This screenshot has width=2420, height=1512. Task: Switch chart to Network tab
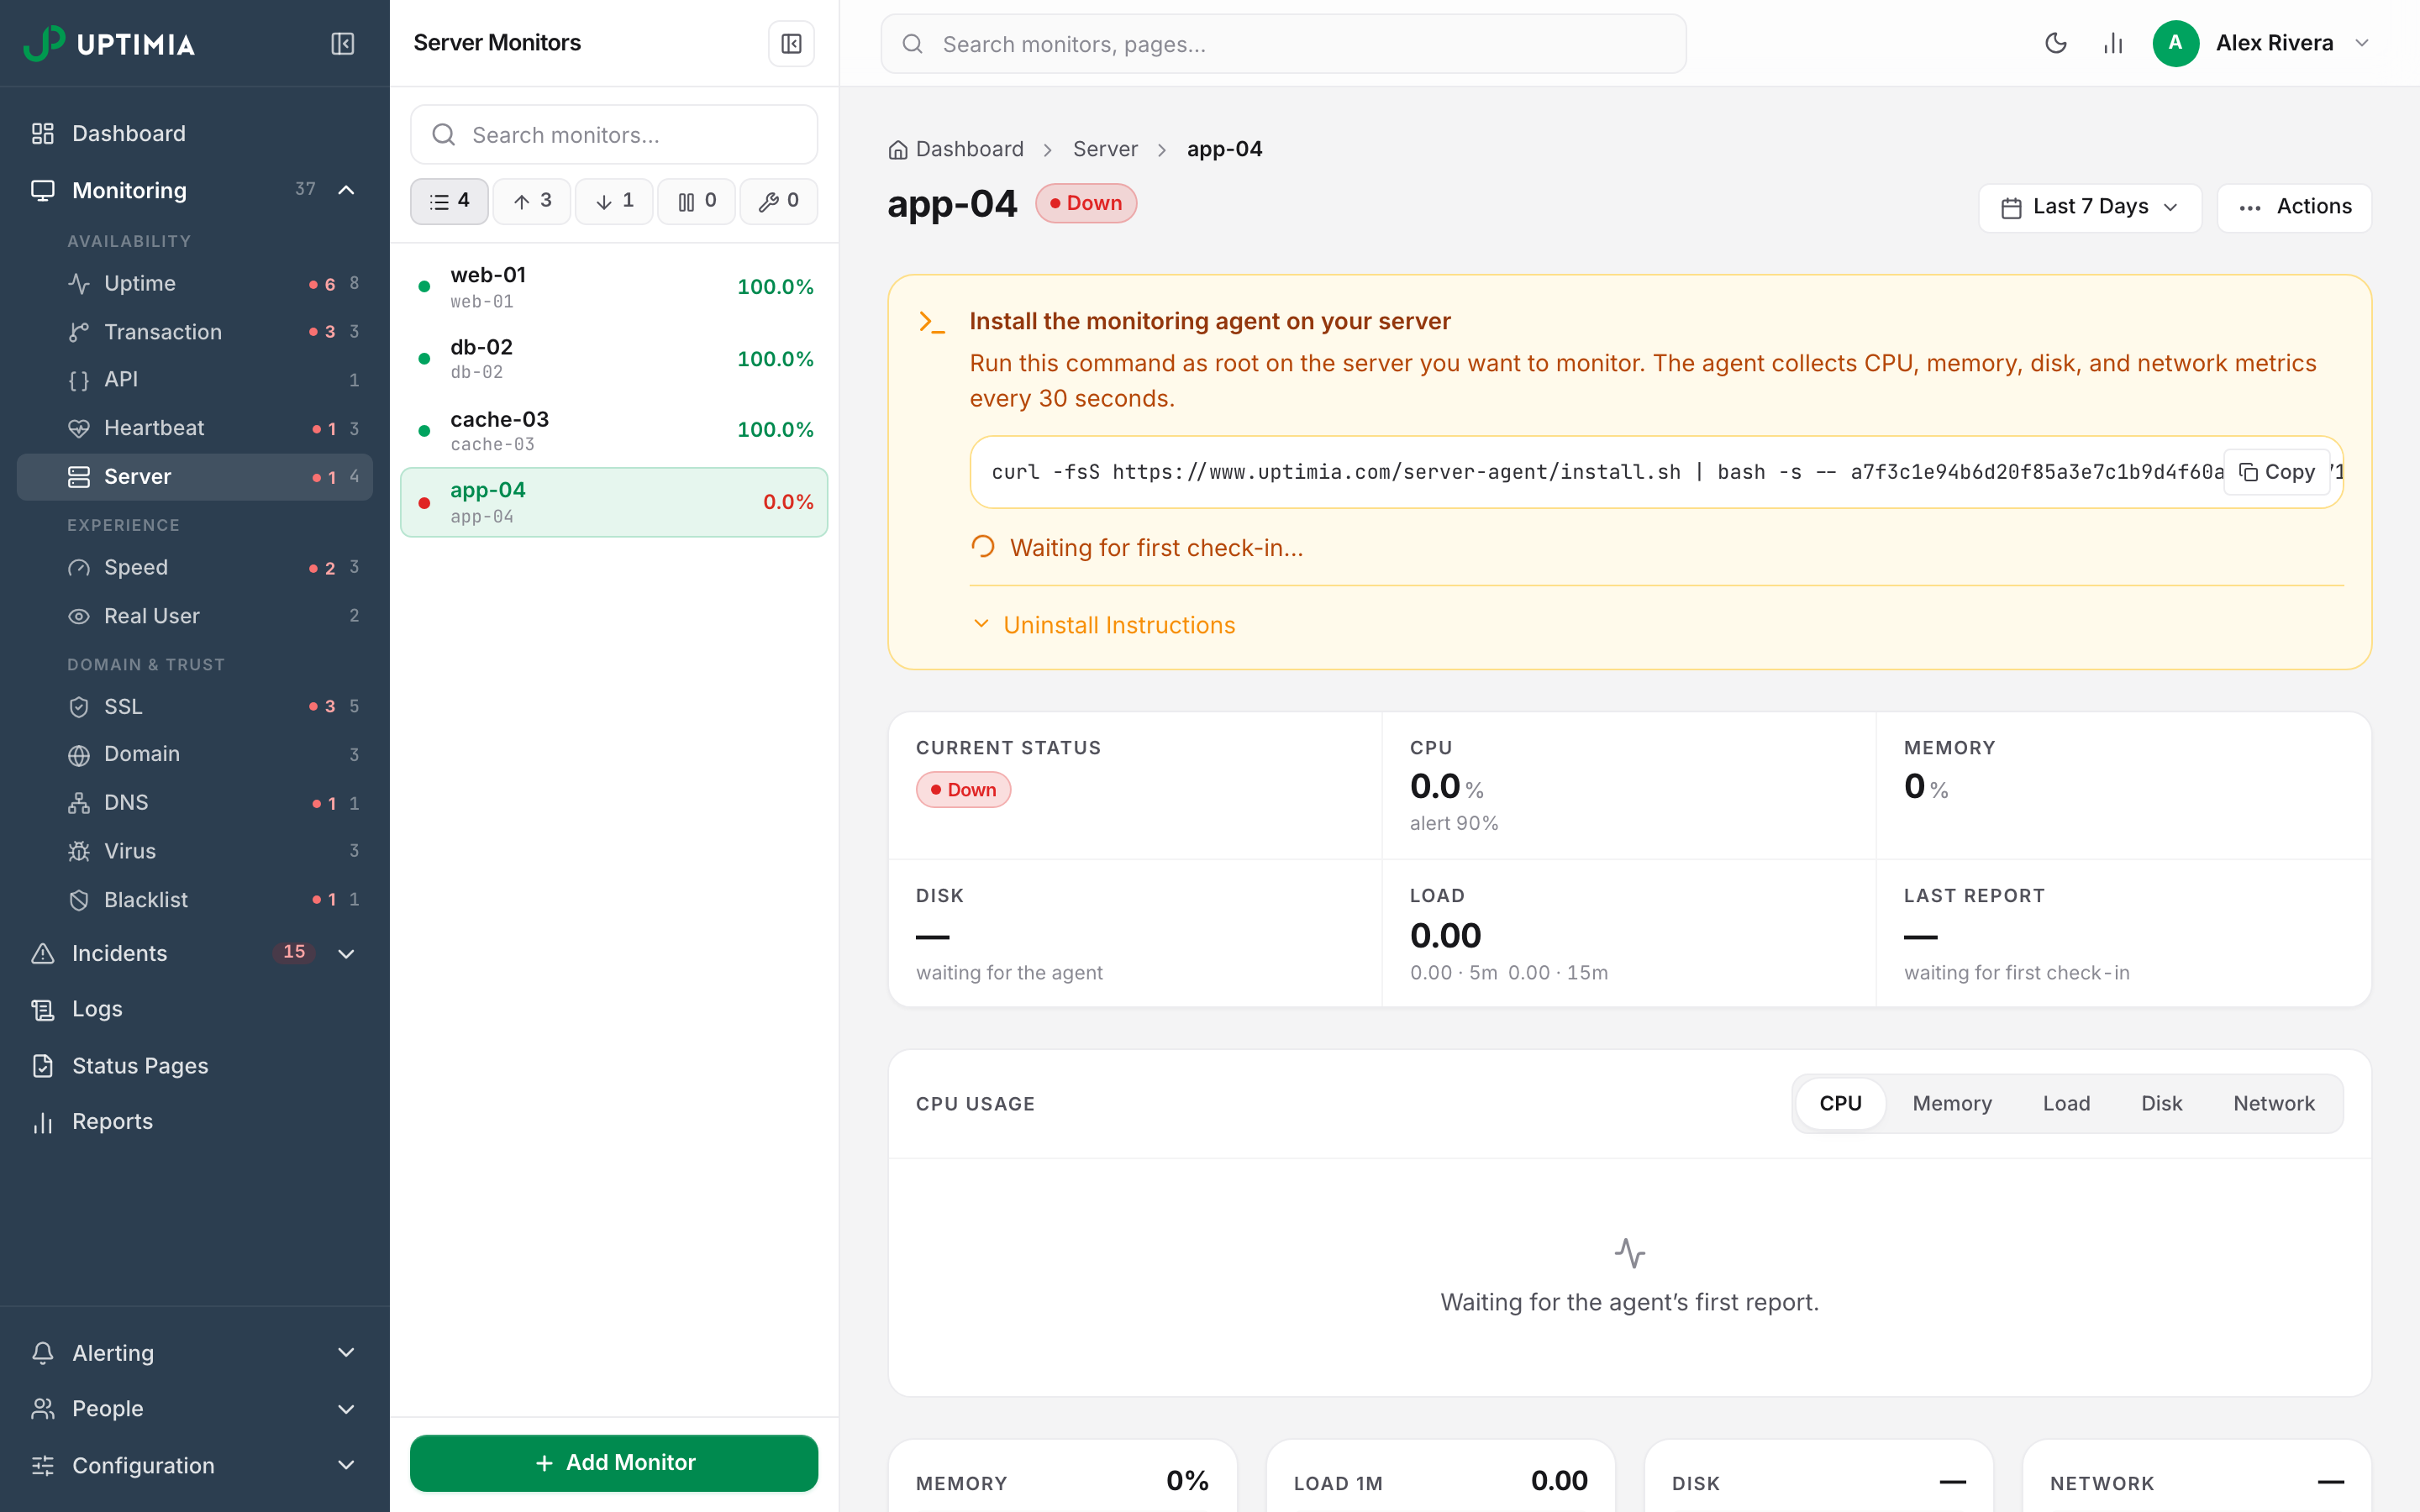(2274, 1103)
